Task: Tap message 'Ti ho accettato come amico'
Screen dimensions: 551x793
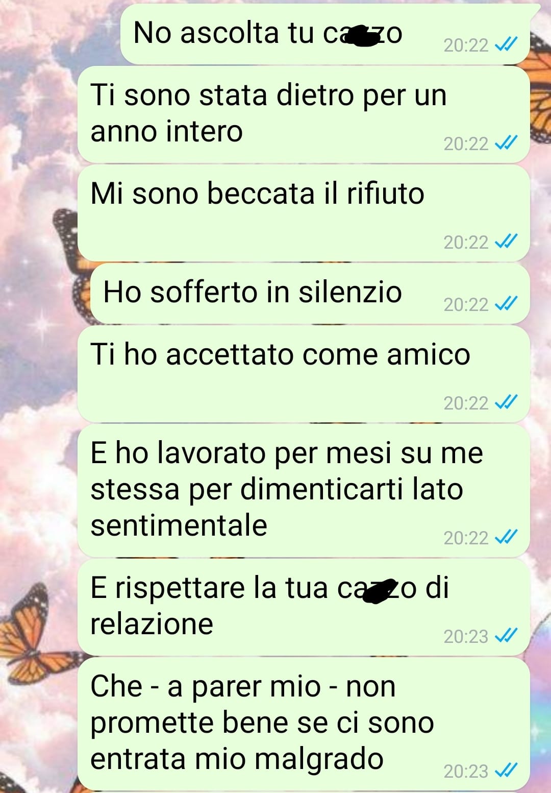Action: click(x=304, y=374)
